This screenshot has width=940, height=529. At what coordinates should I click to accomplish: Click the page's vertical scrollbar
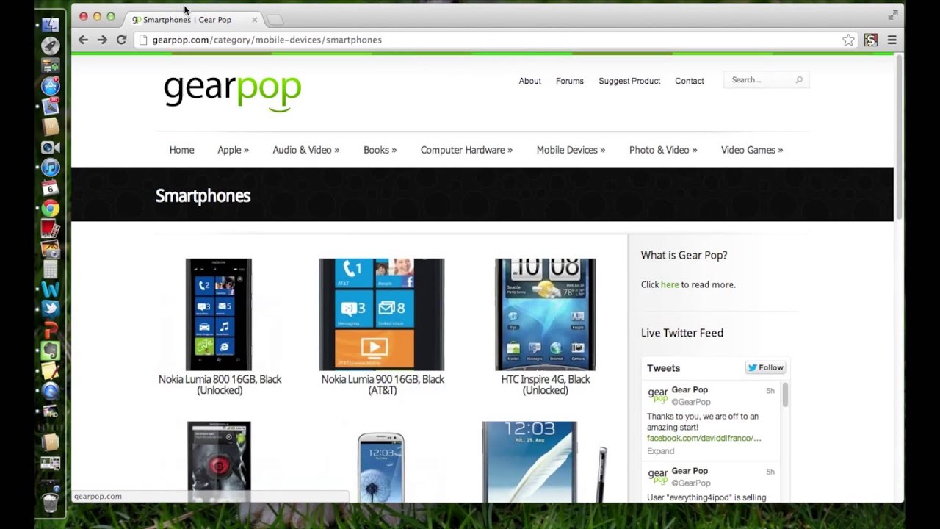click(x=898, y=137)
